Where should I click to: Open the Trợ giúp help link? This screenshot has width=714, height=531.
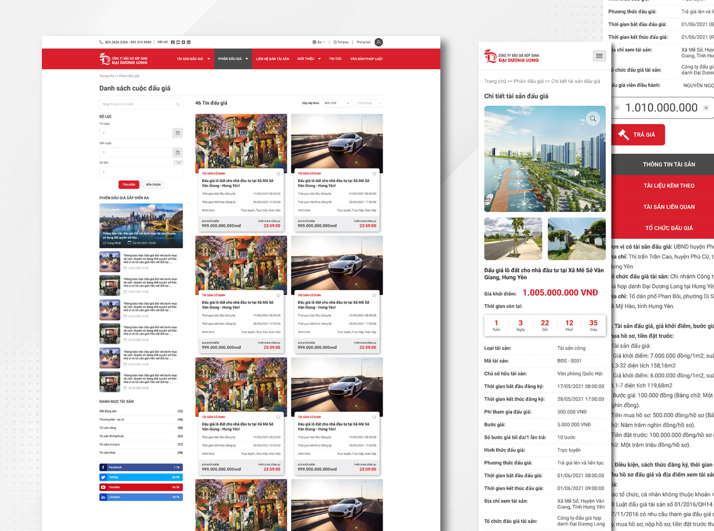coord(341,42)
